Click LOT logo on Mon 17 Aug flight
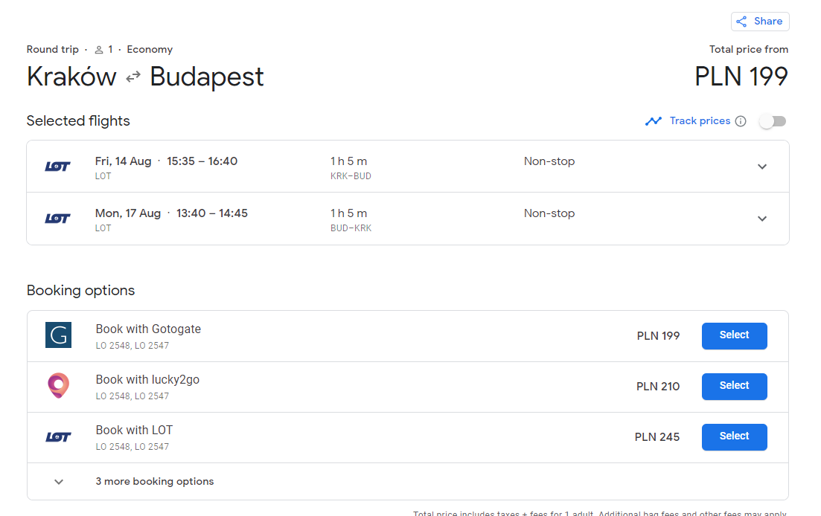This screenshot has height=516, width=821. tap(57, 219)
